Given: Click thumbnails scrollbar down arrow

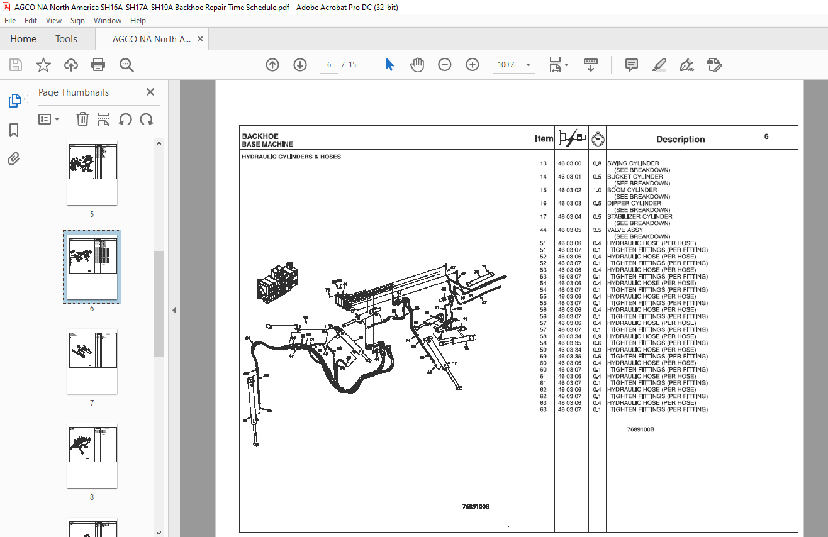Looking at the screenshot, I should 159,533.
